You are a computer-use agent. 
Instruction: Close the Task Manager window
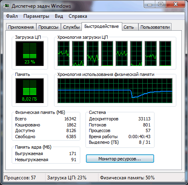pos(175,4)
